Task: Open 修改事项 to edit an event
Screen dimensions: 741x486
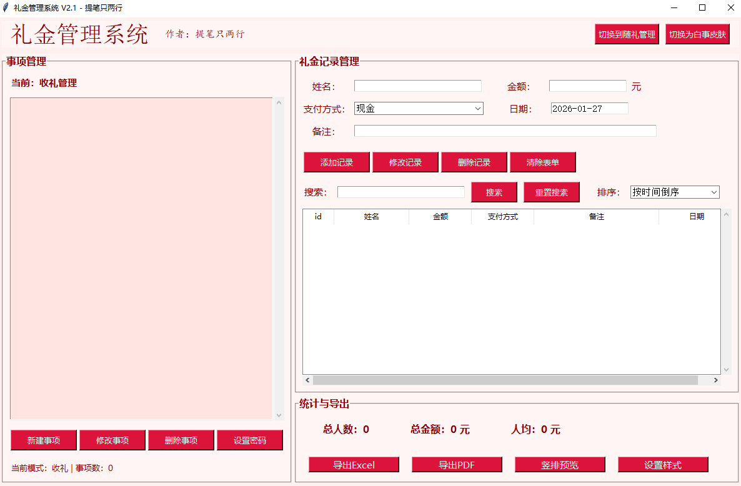Action: pyautogui.click(x=112, y=440)
